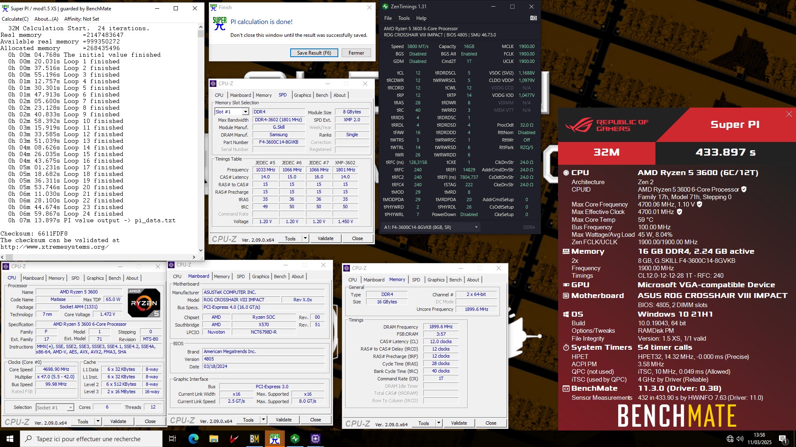Click the ZenTimings title bar app icon
The height and width of the screenshot is (447, 796).
point(385,7)
